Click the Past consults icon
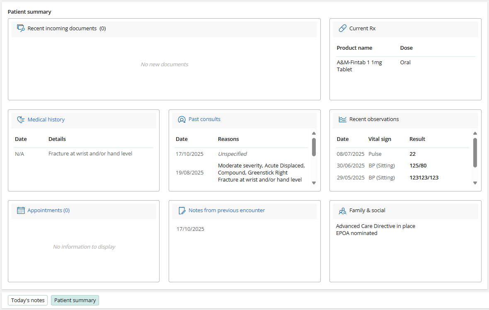The width and height of the screenshot is (489, 310). coord(182,119)
